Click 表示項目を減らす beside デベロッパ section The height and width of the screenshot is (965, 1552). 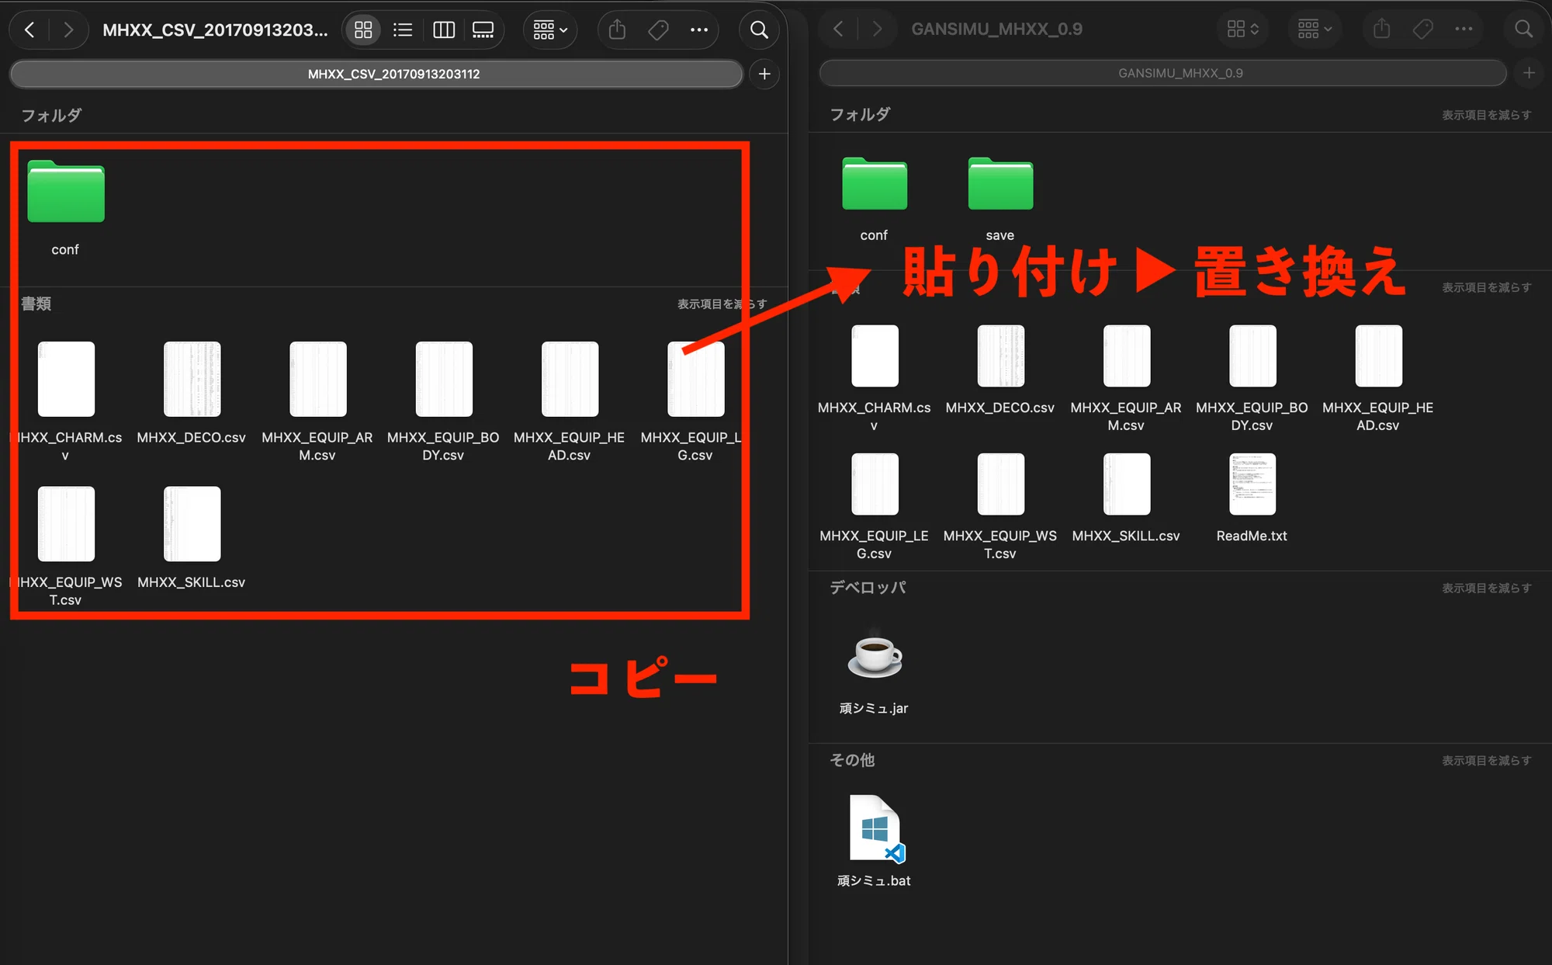pos(1486,588)
